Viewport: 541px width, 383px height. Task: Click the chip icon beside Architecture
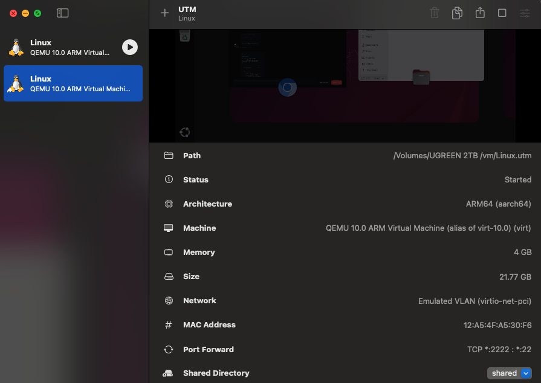point(169,204)
